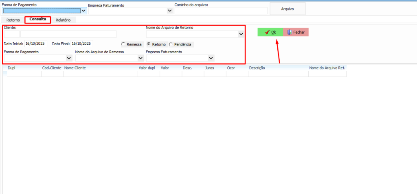
Task: Click the green Ok button
Action: 270,32
